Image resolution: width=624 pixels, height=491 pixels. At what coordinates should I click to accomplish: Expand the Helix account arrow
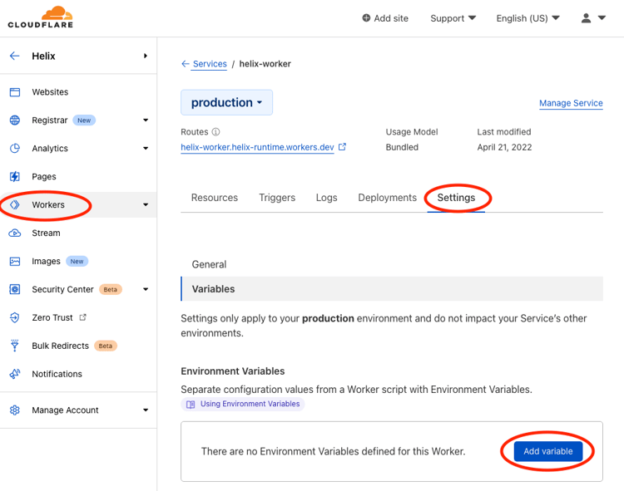point(146,56)
